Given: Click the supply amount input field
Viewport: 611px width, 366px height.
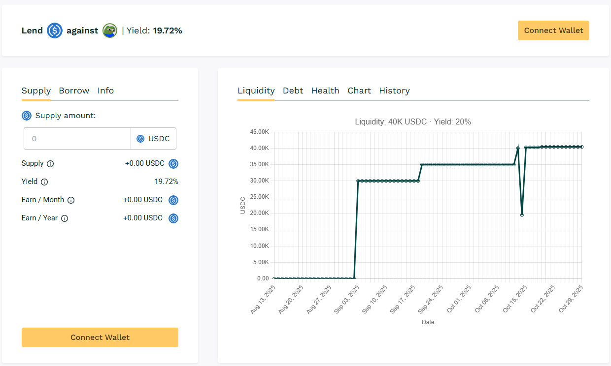Looking at the screenshot, I should click(x=77, y=138).
